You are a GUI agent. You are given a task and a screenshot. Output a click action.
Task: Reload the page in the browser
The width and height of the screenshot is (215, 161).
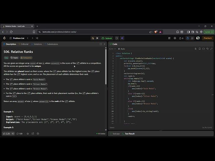[x=11, y=32]
